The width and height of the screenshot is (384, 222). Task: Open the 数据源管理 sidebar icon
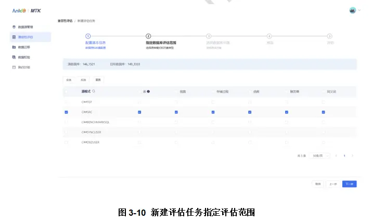(14, 27)
